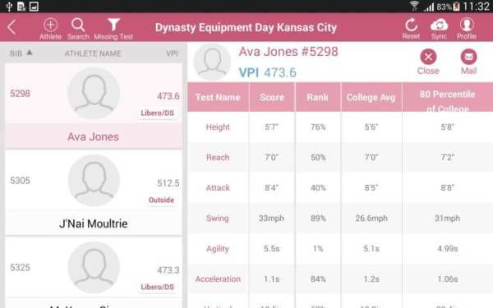This screenshot has width=493, height=308.
Task: Select Ava Jones athlete card
Action: click(x=94, y=106)
